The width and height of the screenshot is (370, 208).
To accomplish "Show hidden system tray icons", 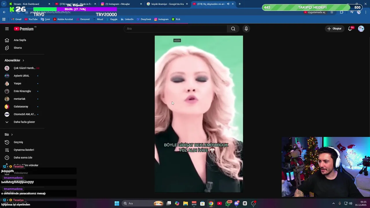I will pos(333,203).
